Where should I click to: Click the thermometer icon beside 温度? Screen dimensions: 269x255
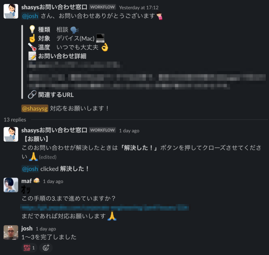coord(32,47)
